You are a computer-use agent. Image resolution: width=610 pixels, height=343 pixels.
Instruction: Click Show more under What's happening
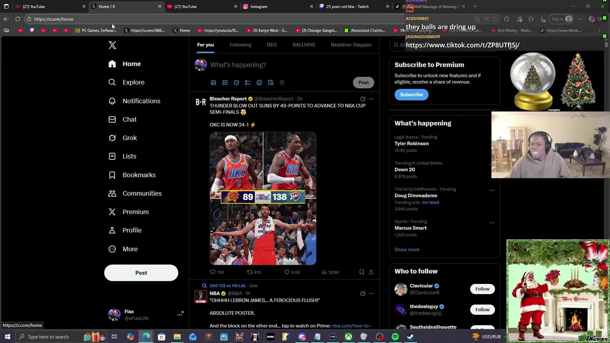coord(407,250)
